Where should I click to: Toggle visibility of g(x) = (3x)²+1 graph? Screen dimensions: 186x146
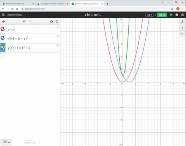[x=3, y=47]
